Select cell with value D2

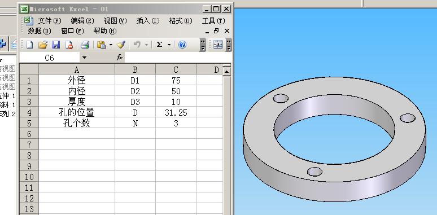point(135,91)
